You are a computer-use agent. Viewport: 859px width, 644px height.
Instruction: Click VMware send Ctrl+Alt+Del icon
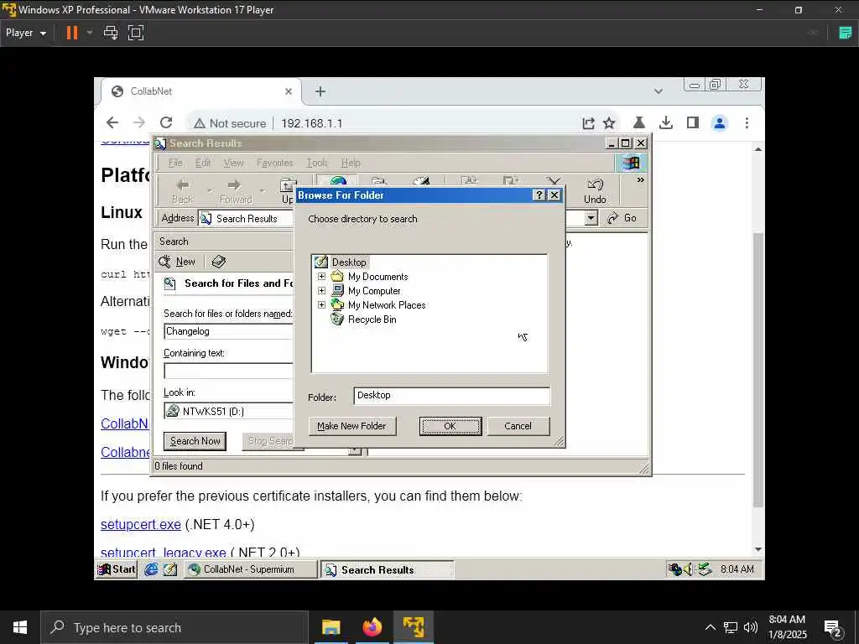click(x=111, y=33)
